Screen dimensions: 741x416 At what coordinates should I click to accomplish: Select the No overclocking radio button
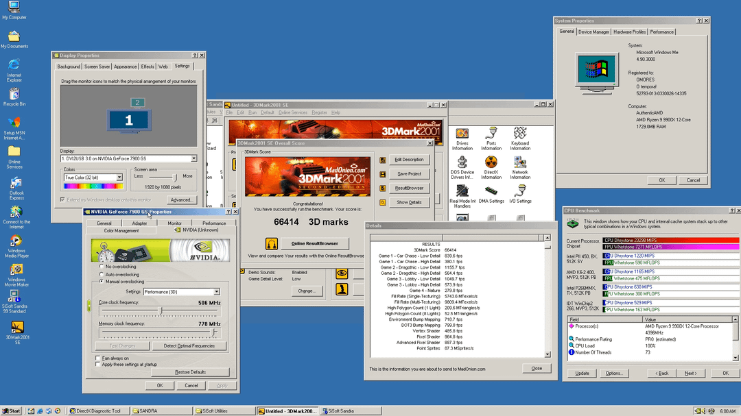coord(102,266)
